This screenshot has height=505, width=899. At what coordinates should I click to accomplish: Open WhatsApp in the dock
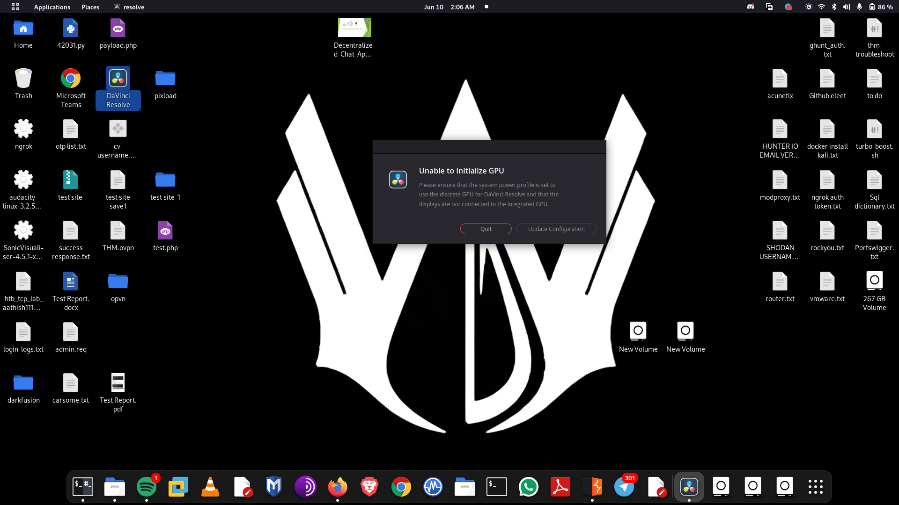[x=529, y=487]
